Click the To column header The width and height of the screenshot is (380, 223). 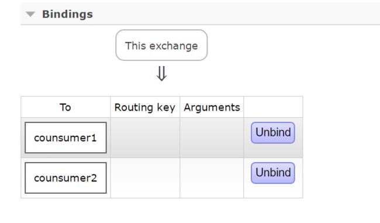pos(65,107)
